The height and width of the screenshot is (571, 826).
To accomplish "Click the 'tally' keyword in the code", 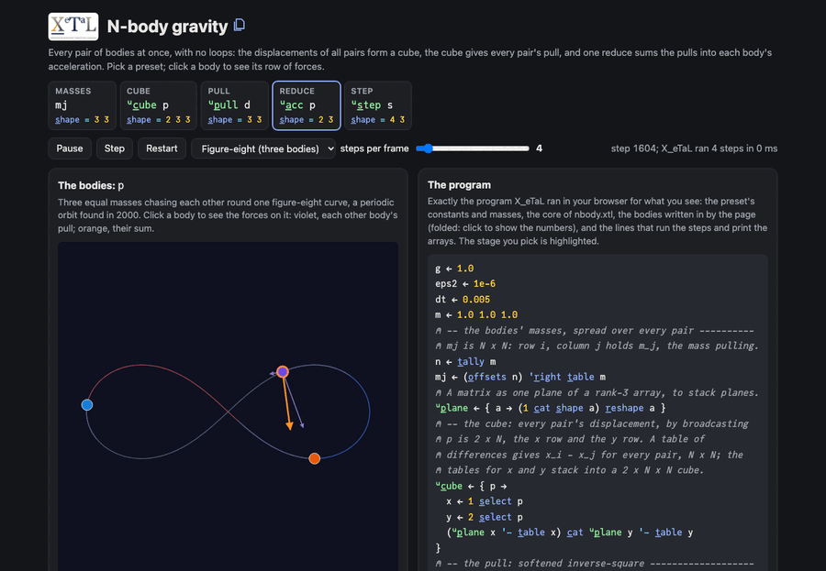I will coord(471,361).
